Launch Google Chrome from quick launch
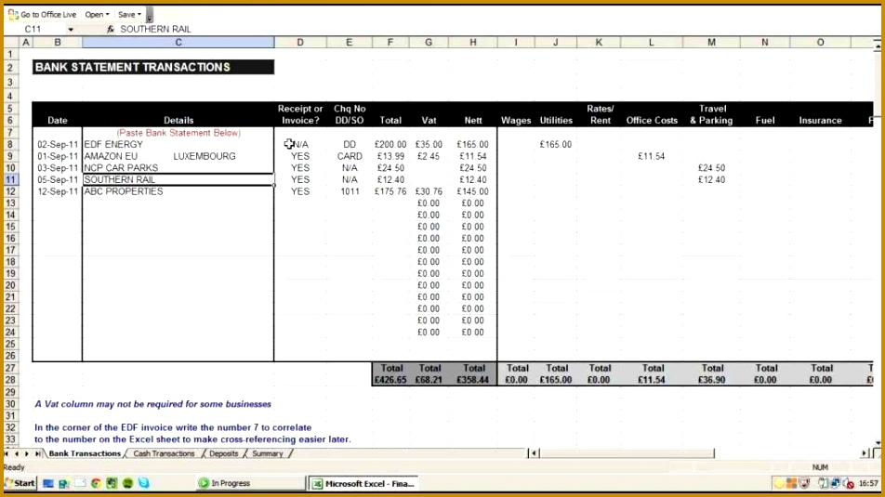 pos(96,483)
